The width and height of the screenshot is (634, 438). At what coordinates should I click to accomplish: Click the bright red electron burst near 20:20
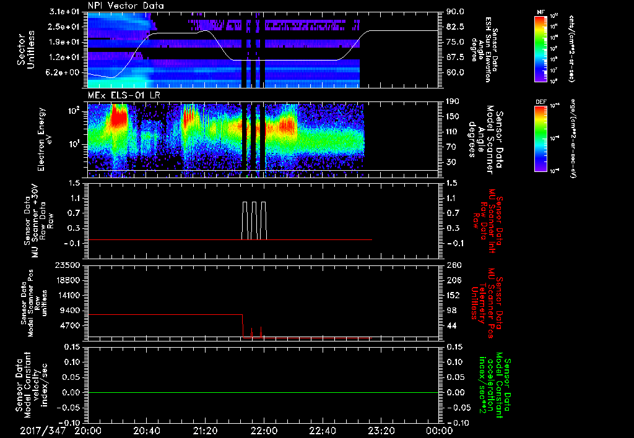point(119,117)
